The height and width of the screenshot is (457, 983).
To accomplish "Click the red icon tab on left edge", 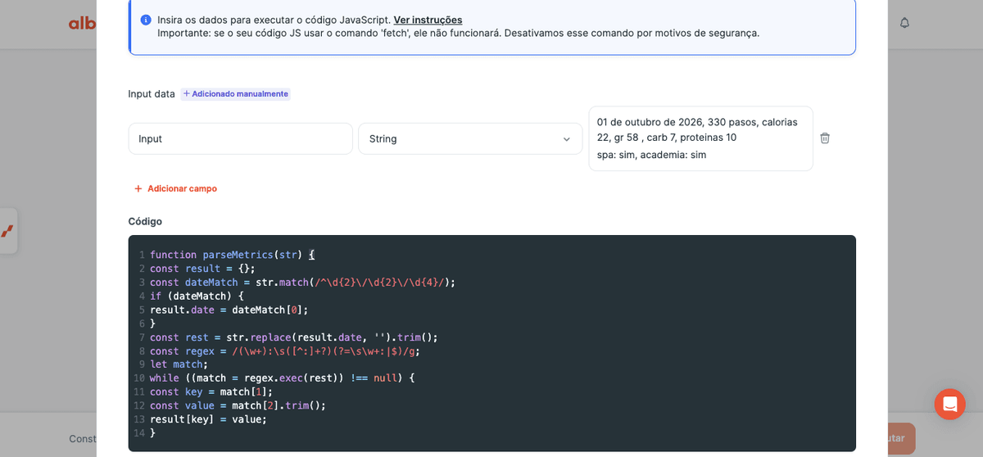I will click(7, 231).
